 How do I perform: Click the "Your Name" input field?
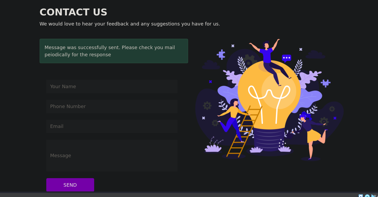[x=112, y=87]
